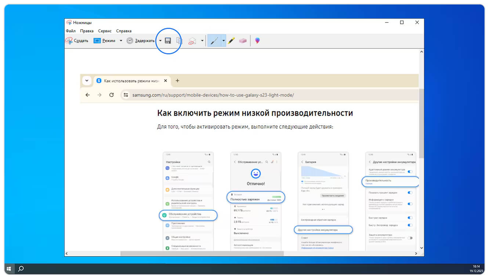Click the envelope send snip icon
489x275 pixels.
pos(192,41)
